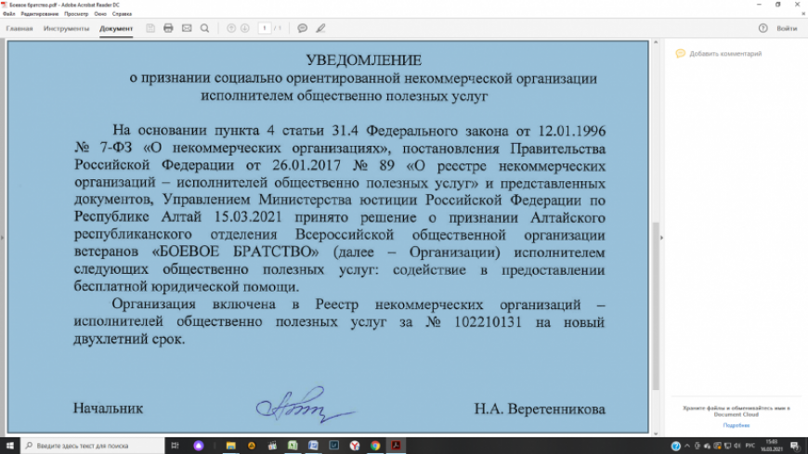Click the blue help tray icon

[675, 446]
